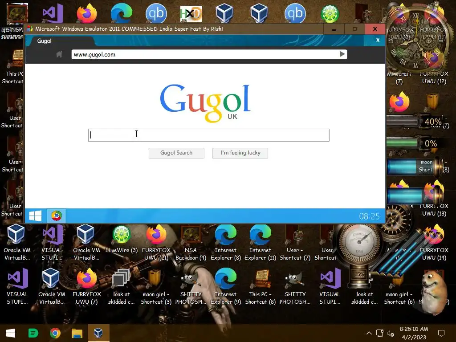Open FURRYFOX UWU (21) desktop shortcut
The height and width of the screenshot is (342, 456).
(156, 243)
